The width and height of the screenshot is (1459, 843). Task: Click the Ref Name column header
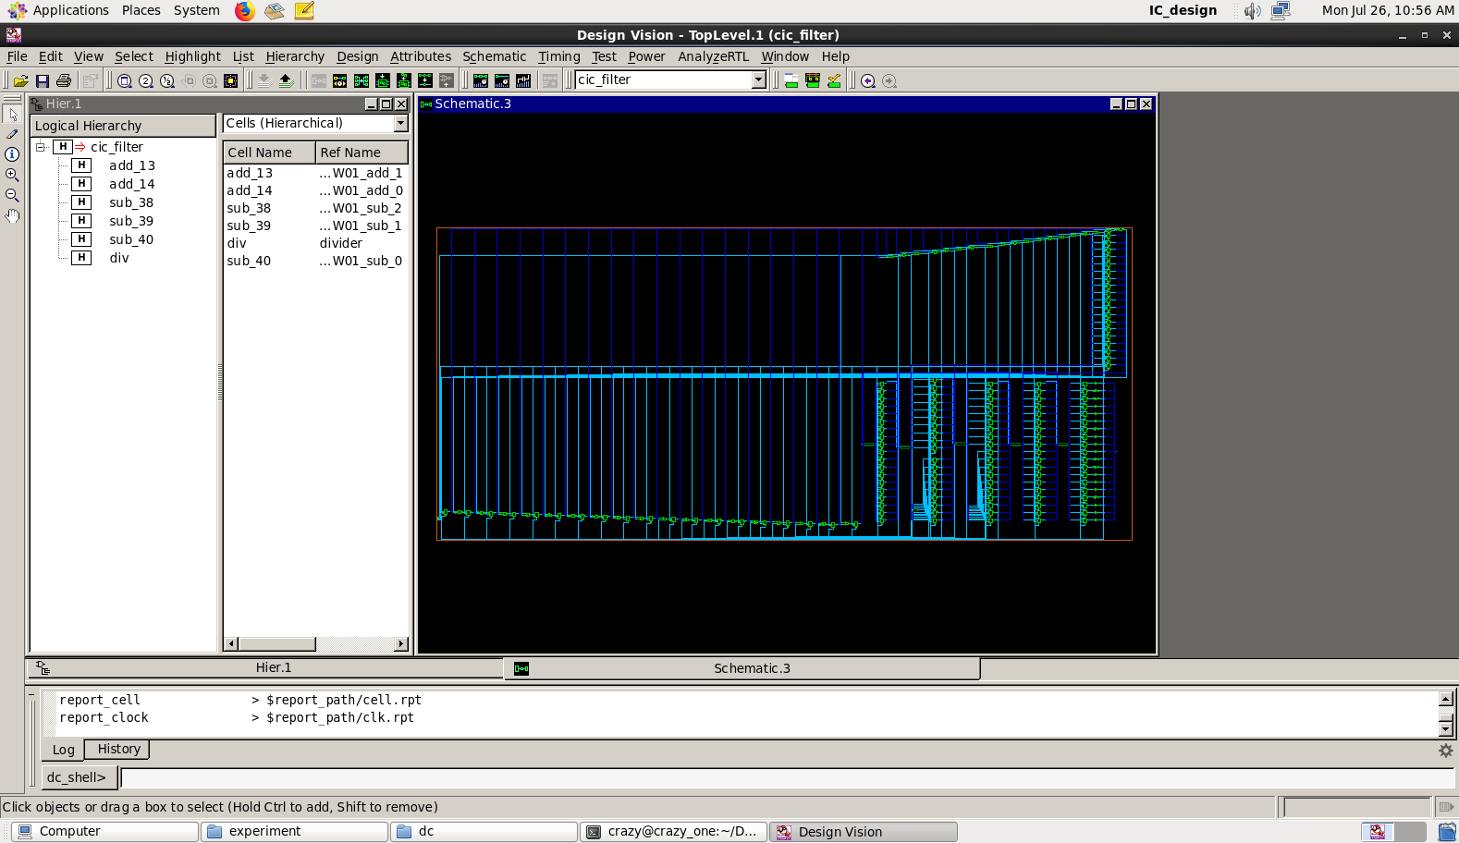point(362,153)
